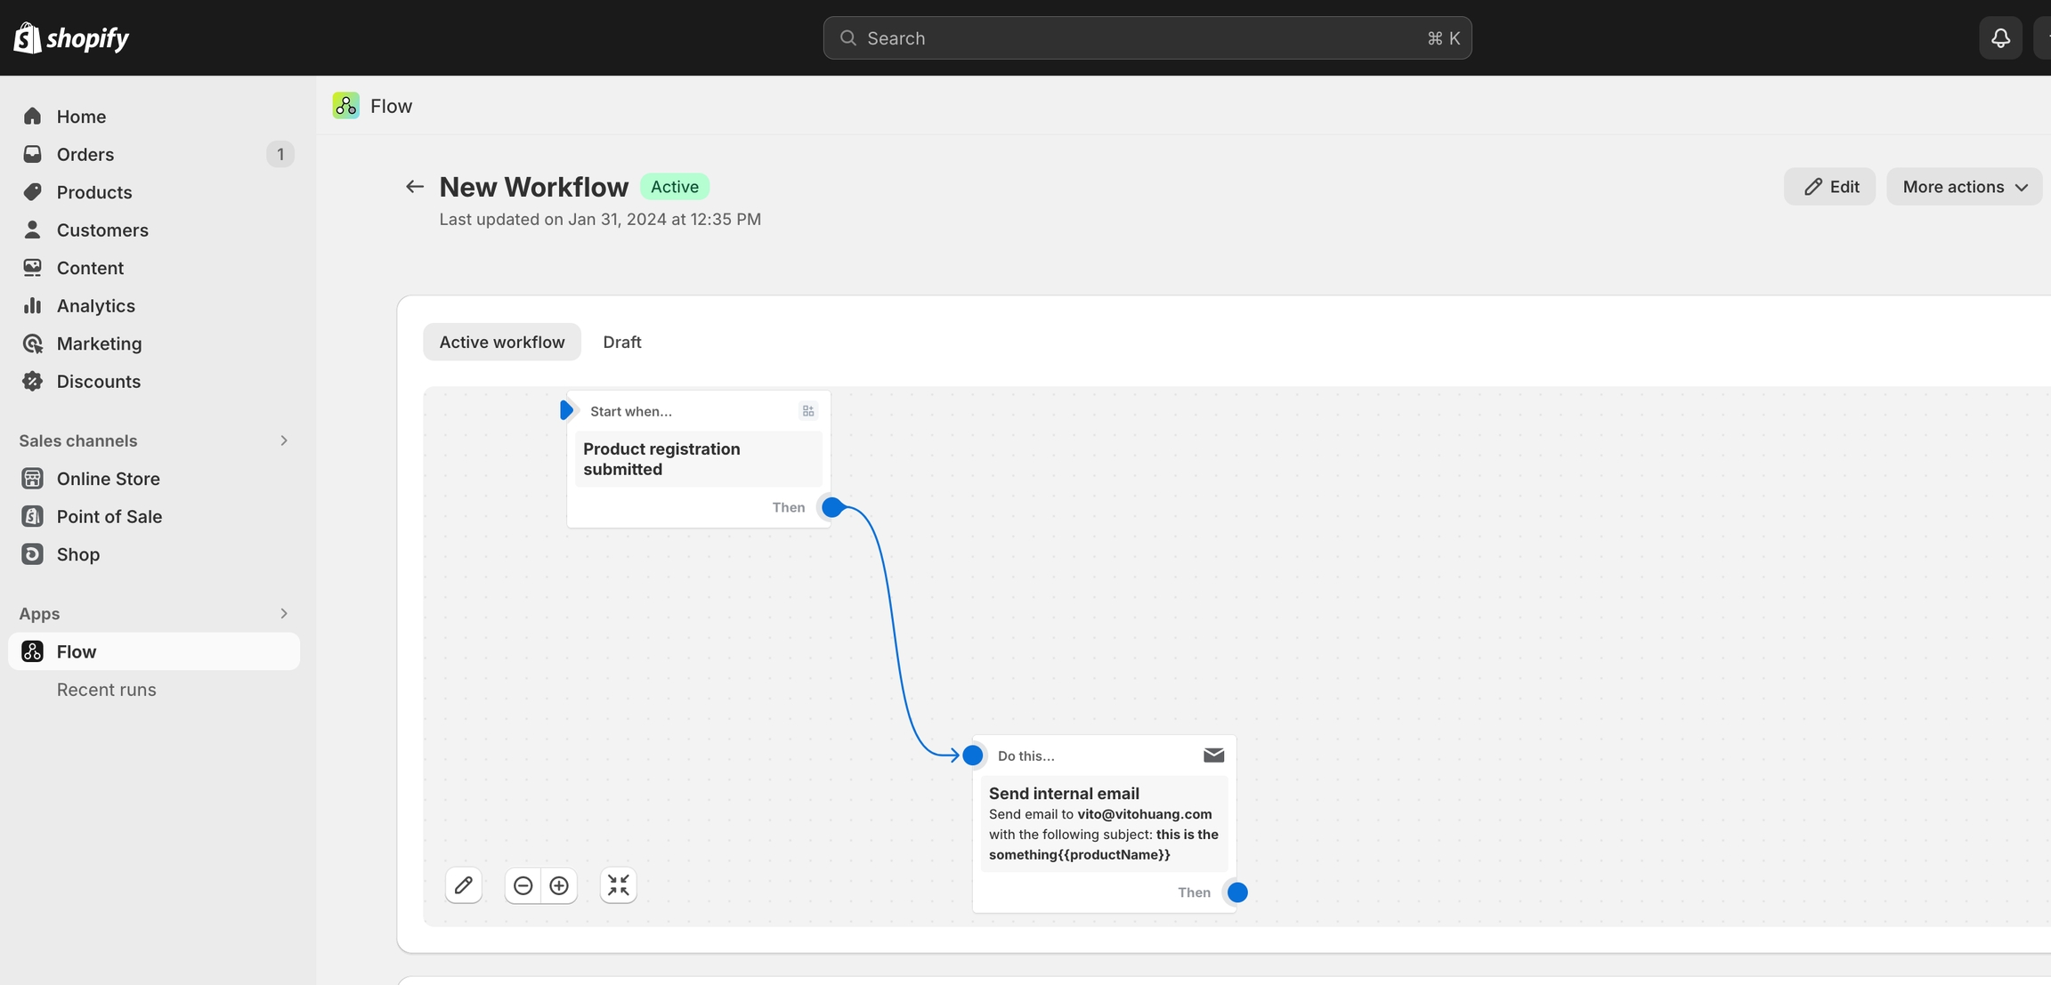Expand the Sales channels section

click(x=284, y=441)
